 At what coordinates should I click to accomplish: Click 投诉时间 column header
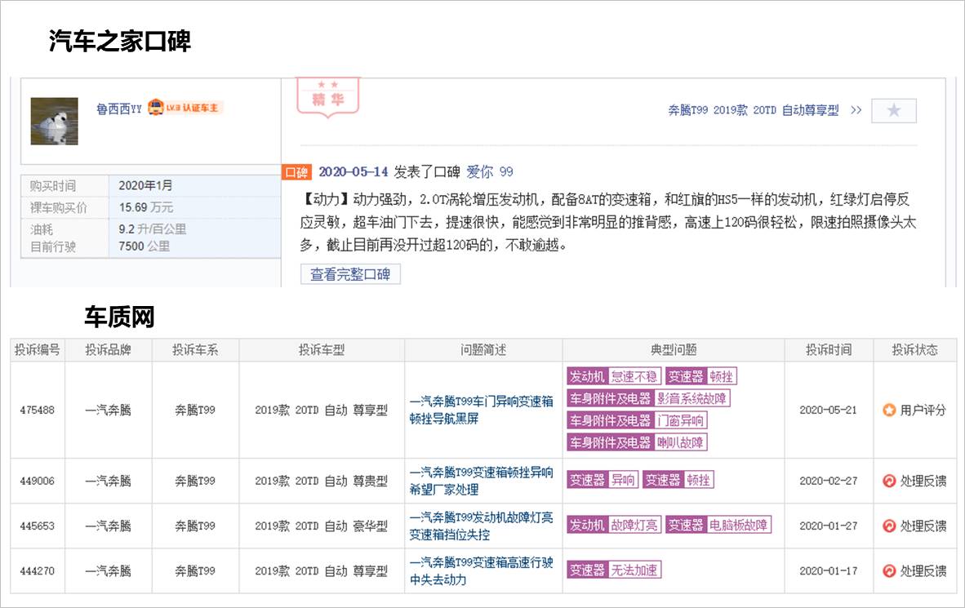tap(829, 349)
